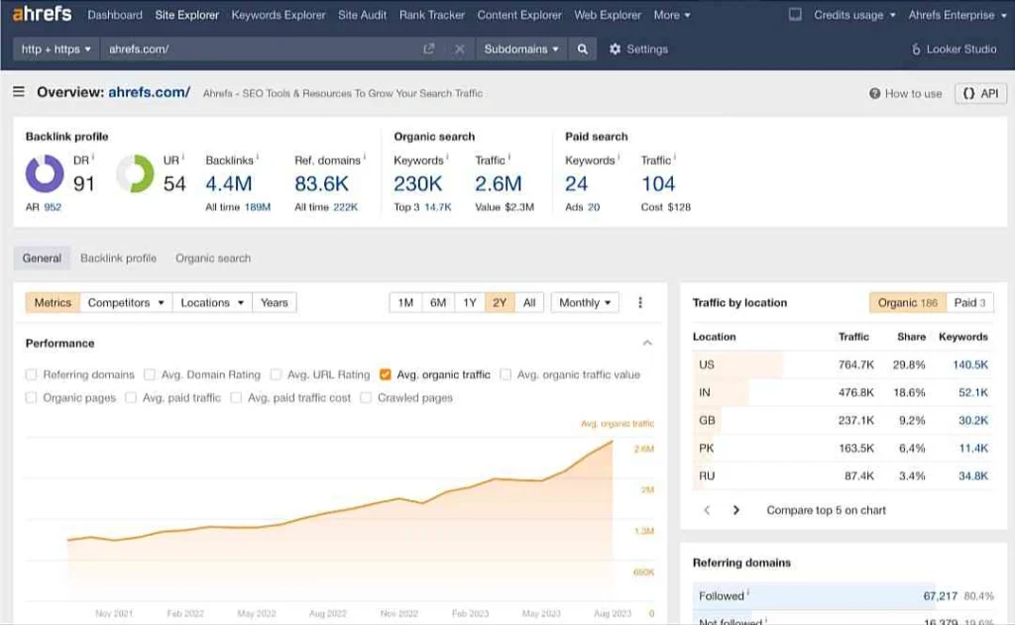Open the Competitors dropdown
Image resolution: width=1015 pixels, height=625 pixels.
pos(126,302)
